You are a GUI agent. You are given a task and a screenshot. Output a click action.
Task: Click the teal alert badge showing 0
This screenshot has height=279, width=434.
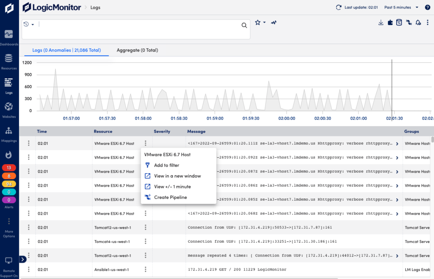(9, 192)
